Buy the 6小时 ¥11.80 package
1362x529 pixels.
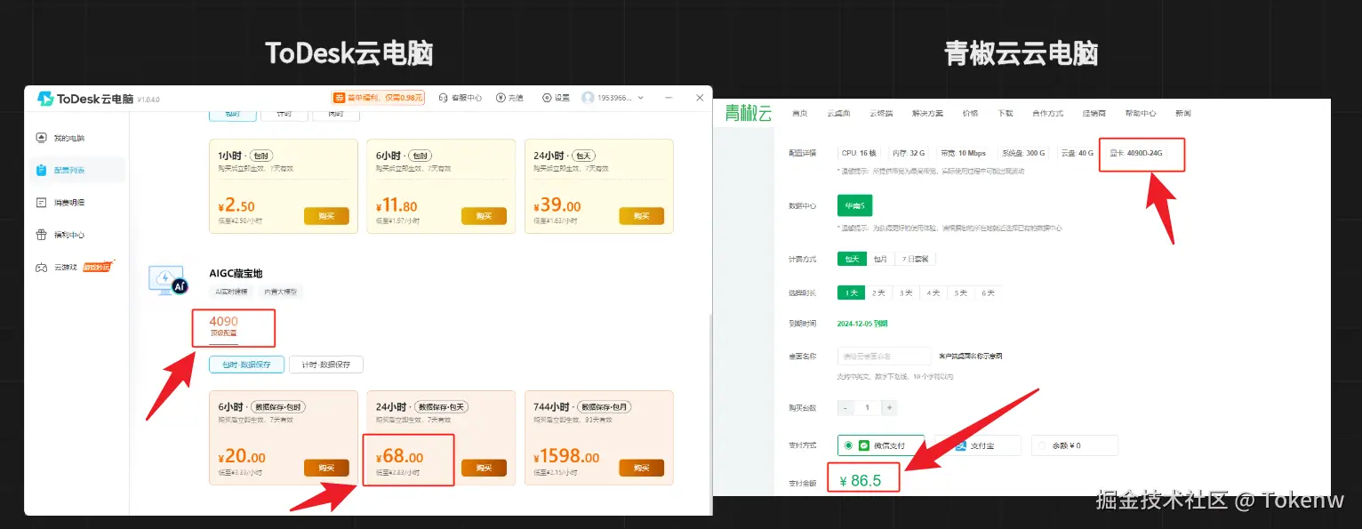pos(484,216)
